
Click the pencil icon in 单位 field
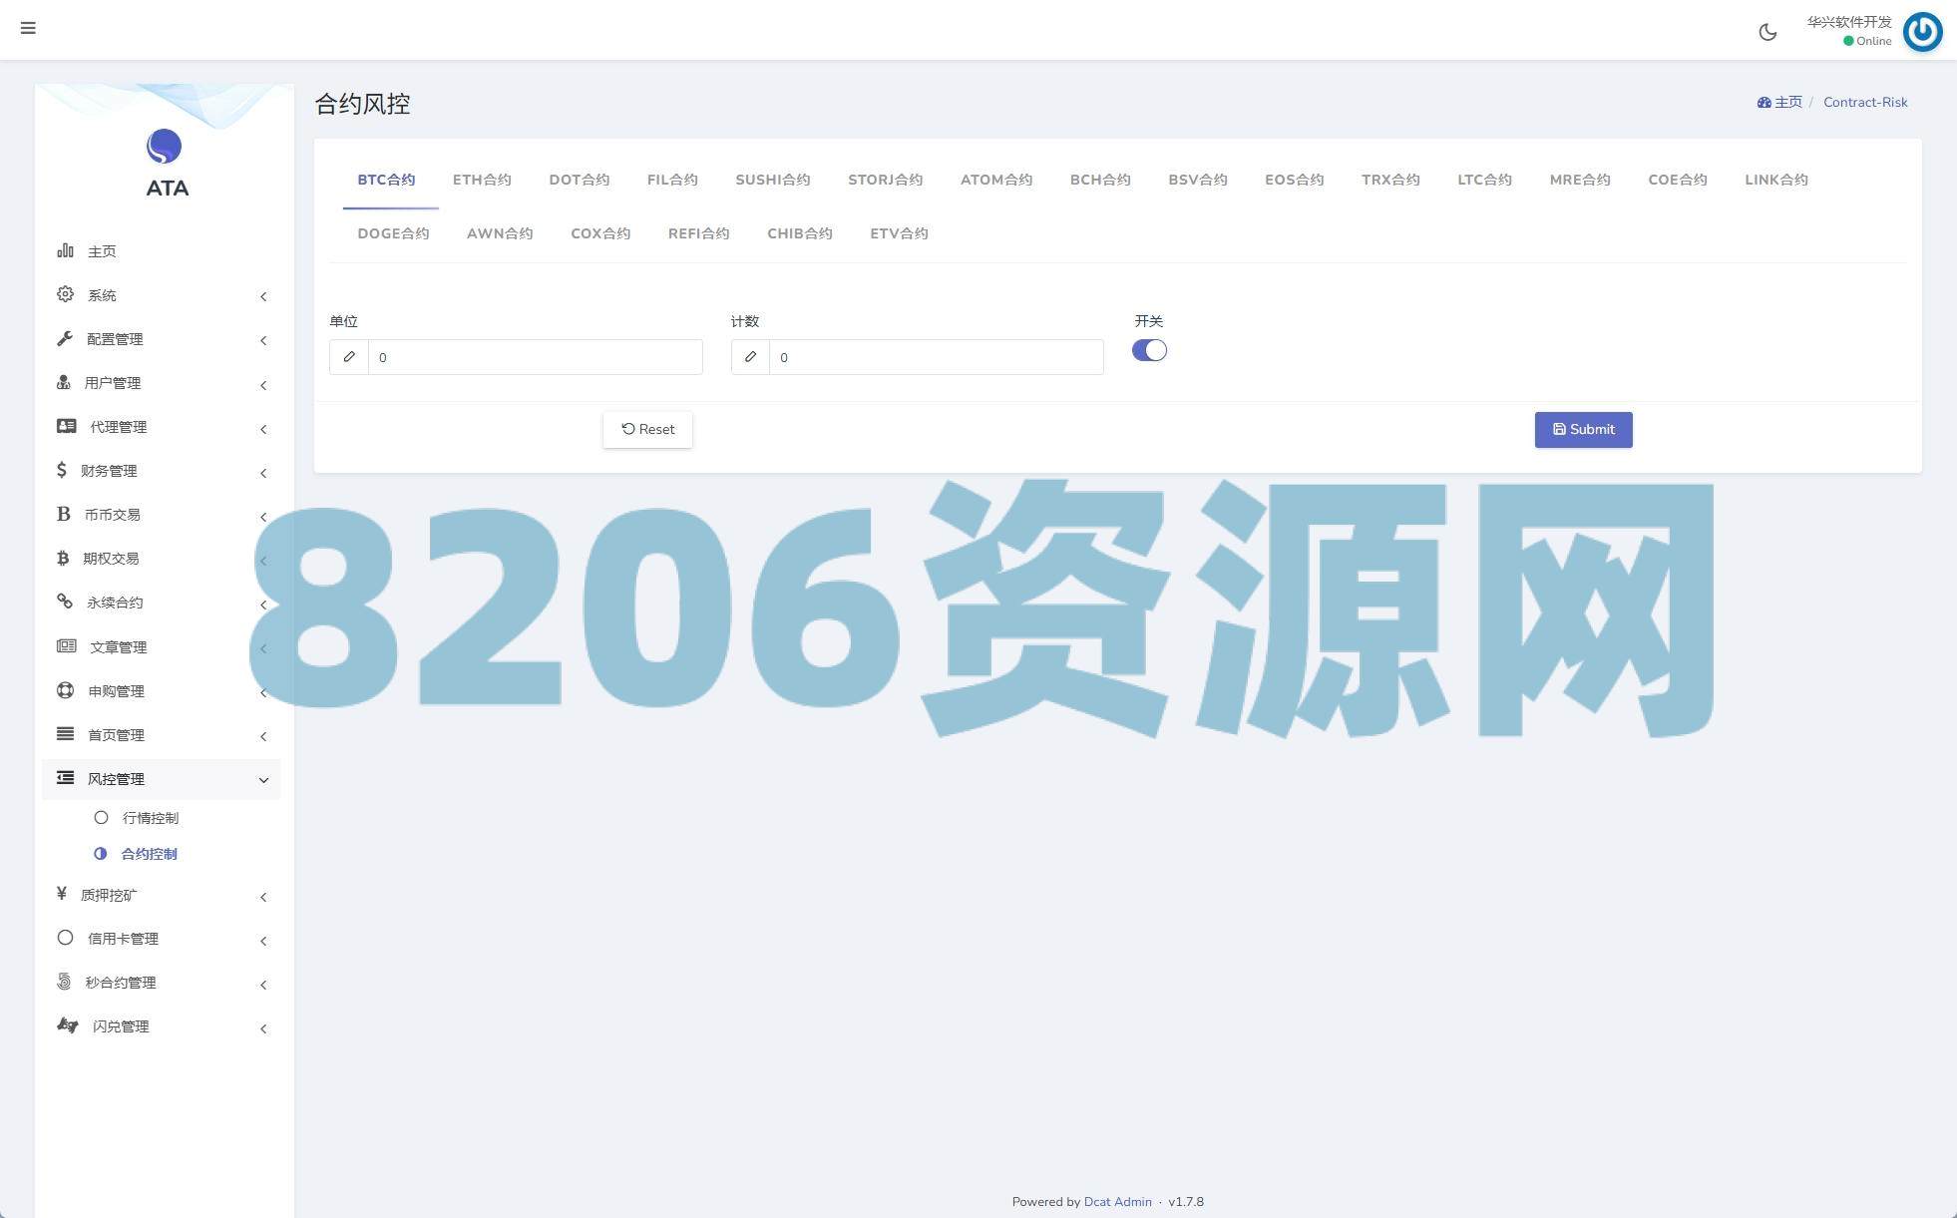349,357
